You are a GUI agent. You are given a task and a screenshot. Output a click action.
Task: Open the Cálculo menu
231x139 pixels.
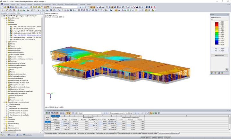click(30, 4)
